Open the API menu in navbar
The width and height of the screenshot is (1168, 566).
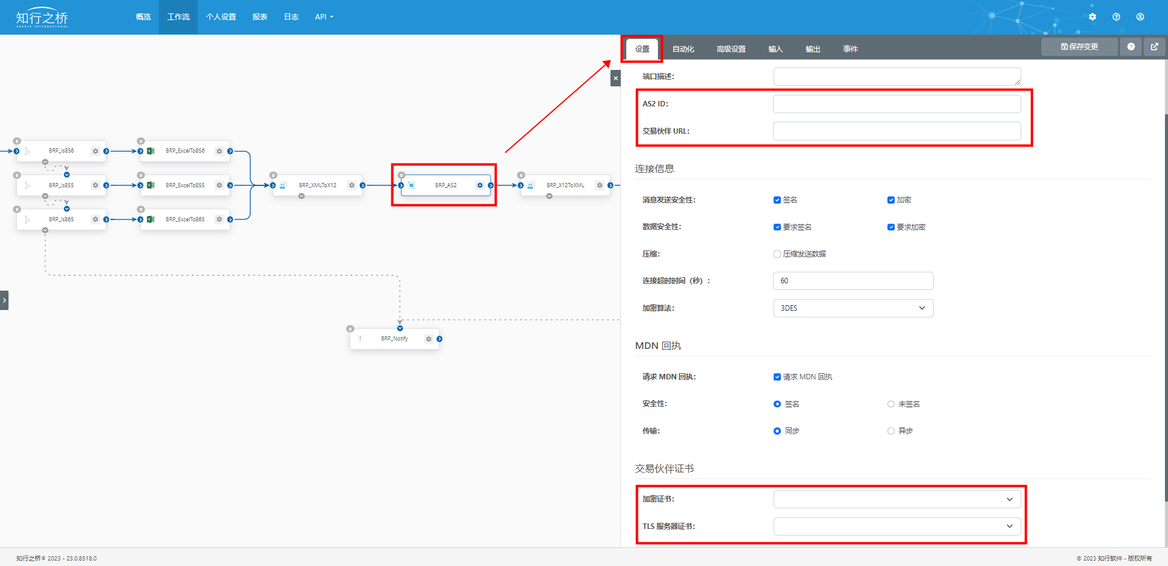[x=324, y=17]
